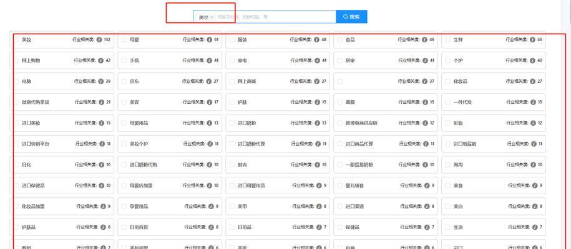Click the info icon in the 生鲜 card
The width and height of the screenshot is (571, 249).
point(532,40)
